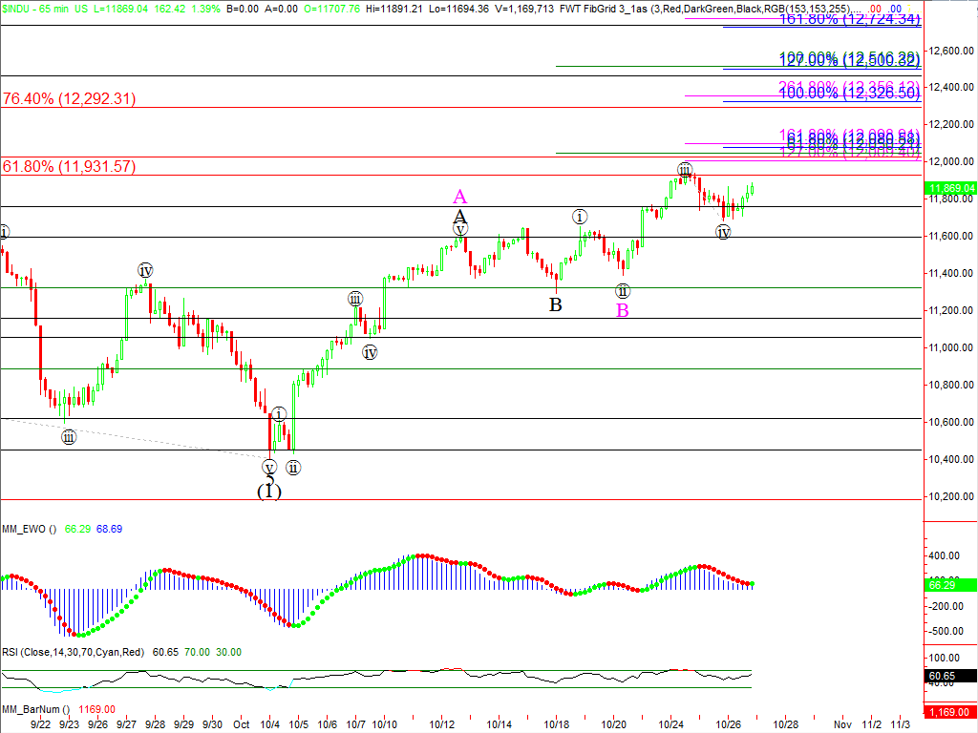Screen dimensions: 978x733
Task: Click the Oct label on time axis
Action: [242, 724]
